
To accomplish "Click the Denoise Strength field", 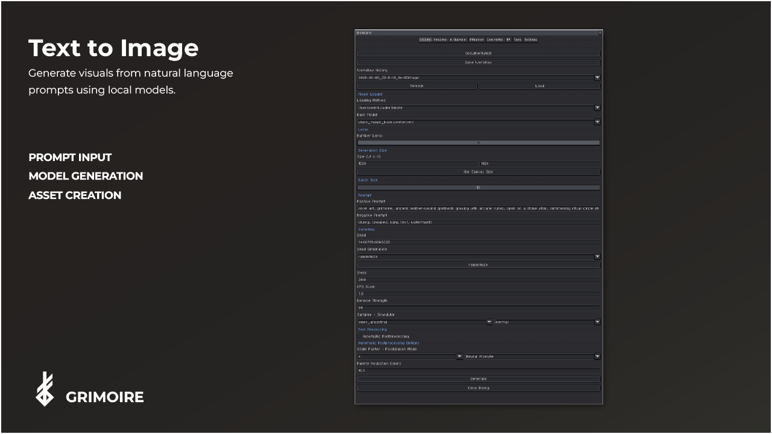I will point(479,307).
